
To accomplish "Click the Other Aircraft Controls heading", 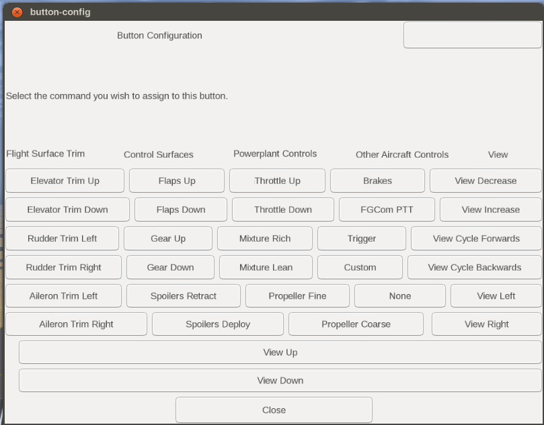I will [x=402, y=154].
